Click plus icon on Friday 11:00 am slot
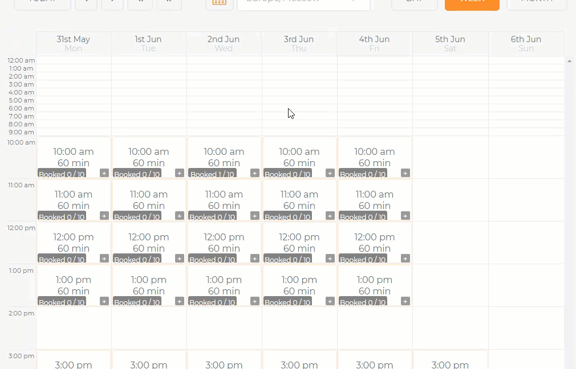 405,216
